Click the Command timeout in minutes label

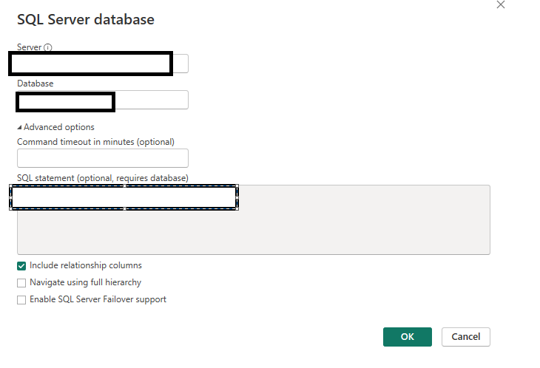(95, 142)
